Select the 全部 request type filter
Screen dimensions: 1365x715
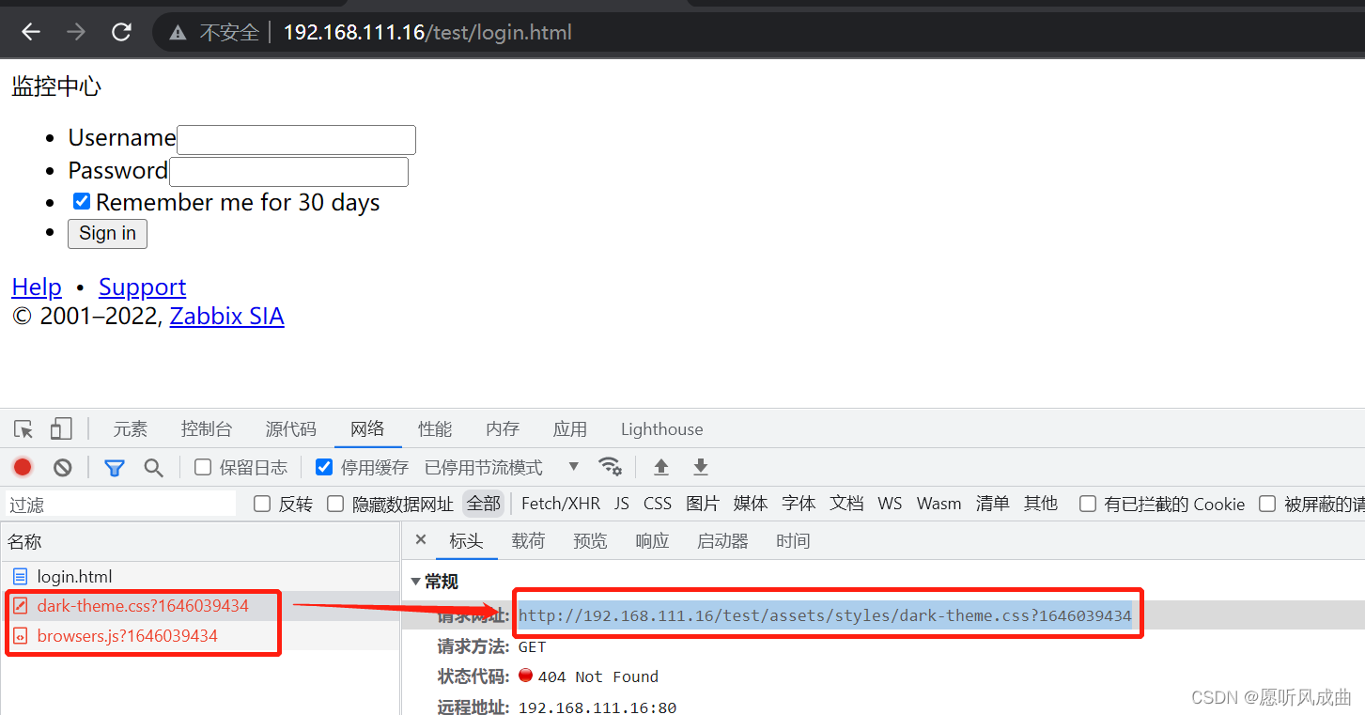click(484, 504)
